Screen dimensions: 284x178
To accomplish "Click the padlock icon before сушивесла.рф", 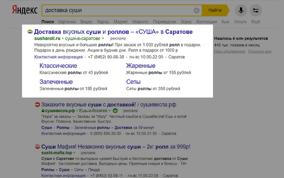I will click(43, 110).
